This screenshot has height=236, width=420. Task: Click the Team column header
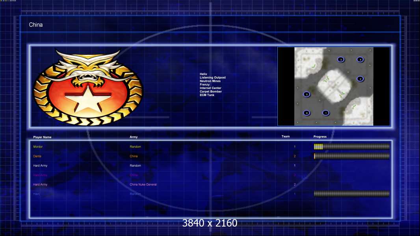click(x=286, y=136)
